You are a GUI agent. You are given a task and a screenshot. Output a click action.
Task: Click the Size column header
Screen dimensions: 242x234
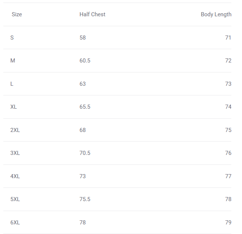click(x=17, y=14)
